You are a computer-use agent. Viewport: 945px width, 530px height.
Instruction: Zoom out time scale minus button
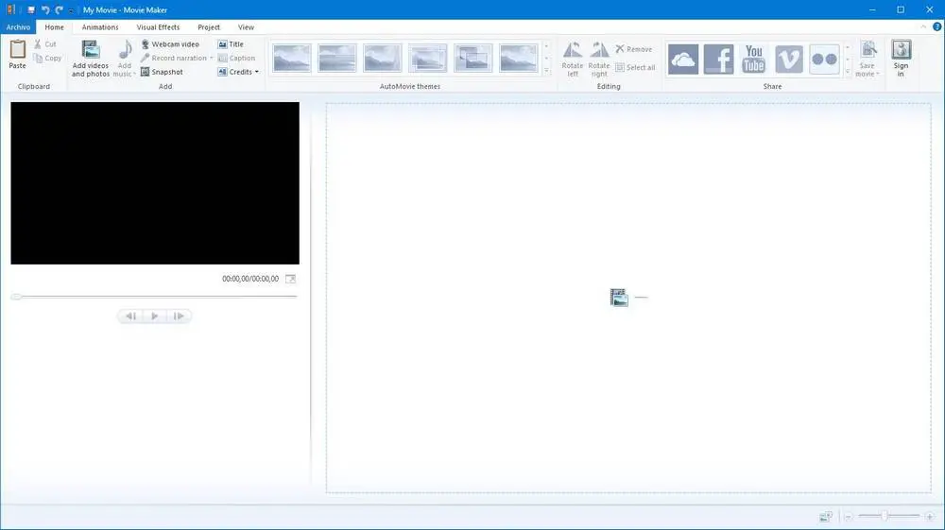click(x=848, y=517)
